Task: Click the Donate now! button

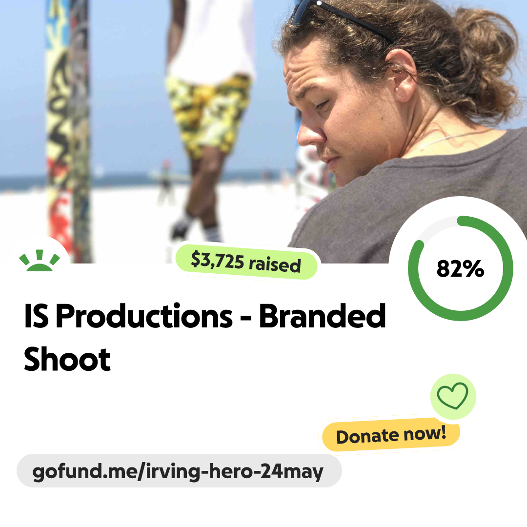Action: point(391,435)
